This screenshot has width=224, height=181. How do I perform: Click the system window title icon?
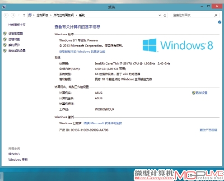pos(4,7)
